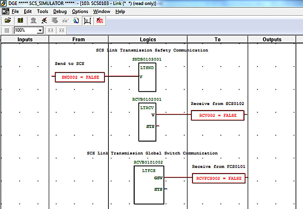Click the red crossed-out values icon
The image size is (303, 209).
tap(100, 20)
